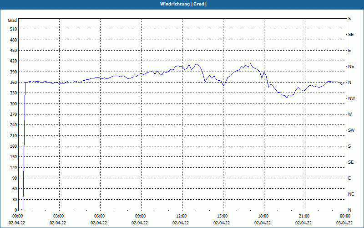
Task: Select the W compass direction label
Action: point(350,114)
